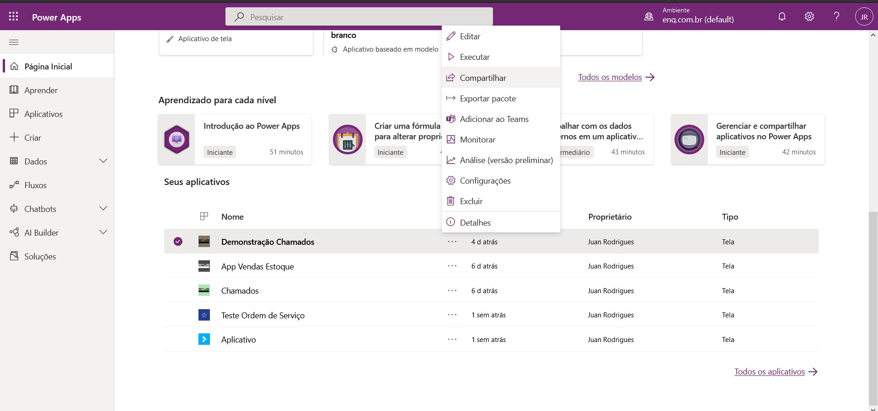
Task: Deselect Demonstração Chamados row checkmark
Action: point(178,242)
